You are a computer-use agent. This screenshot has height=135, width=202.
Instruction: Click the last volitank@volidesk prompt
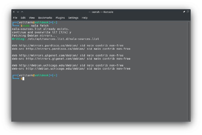pos(34,75)
